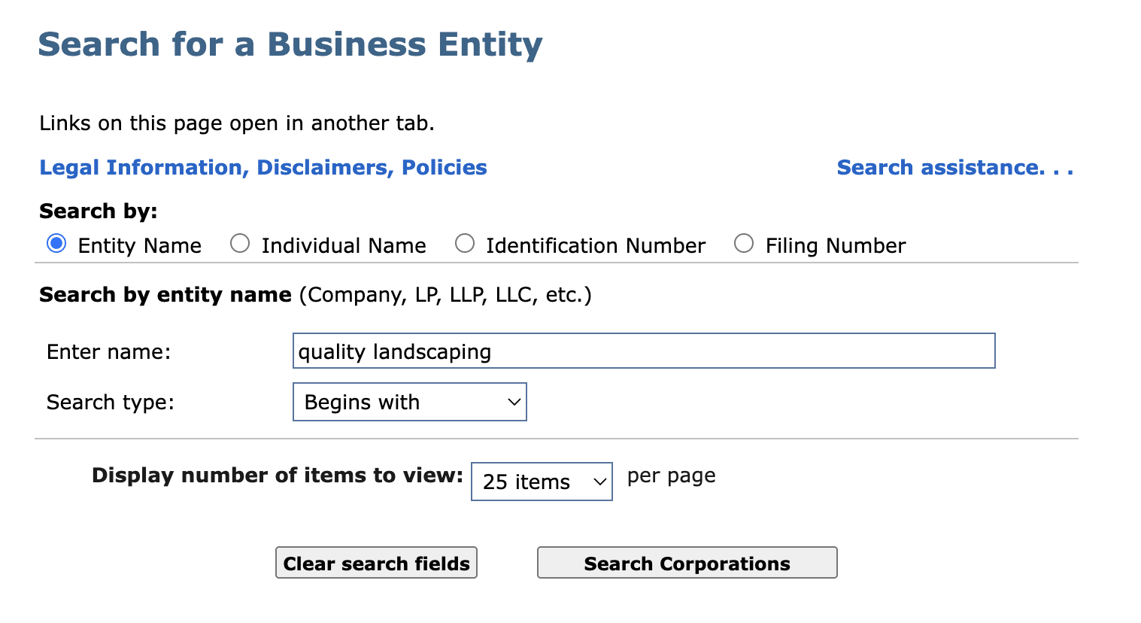The width and height of the screenshot is (1141, 623).
Task: Switch search to Filing Number
Action: (744, 244)
